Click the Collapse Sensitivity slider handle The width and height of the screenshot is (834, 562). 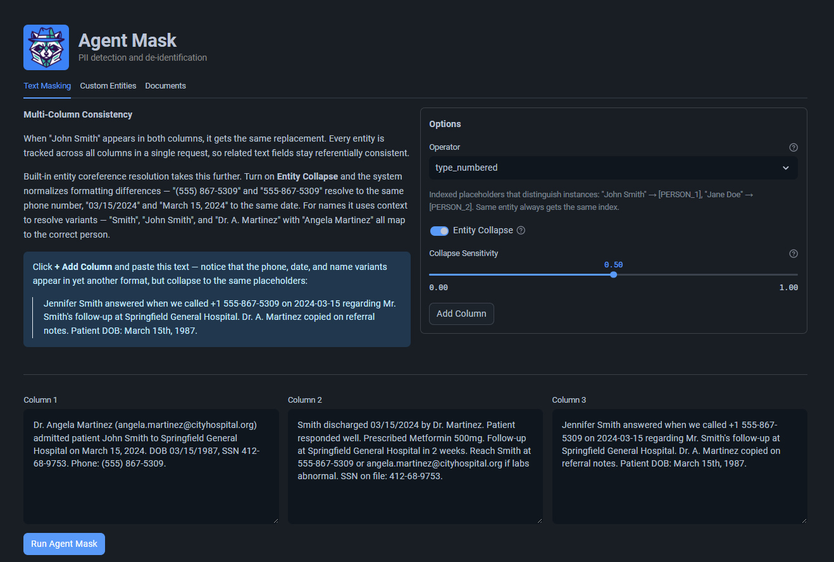(x=613, y=274)
